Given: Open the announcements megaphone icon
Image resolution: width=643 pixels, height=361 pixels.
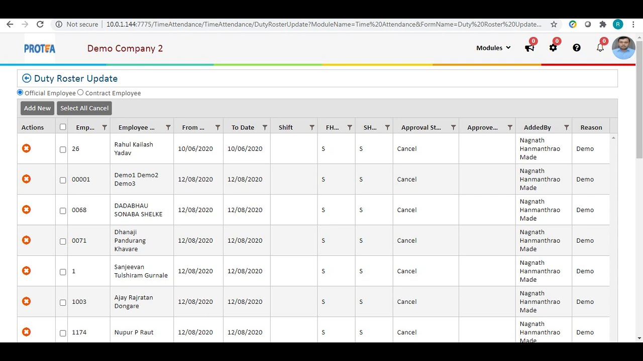Looking at the screenshot, I should pos(529,48).
